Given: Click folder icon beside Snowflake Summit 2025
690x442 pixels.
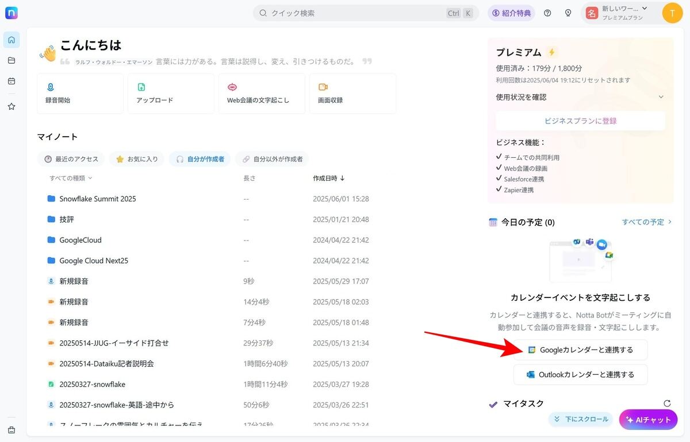Looking at the screenshot, I should click(51, 199).
